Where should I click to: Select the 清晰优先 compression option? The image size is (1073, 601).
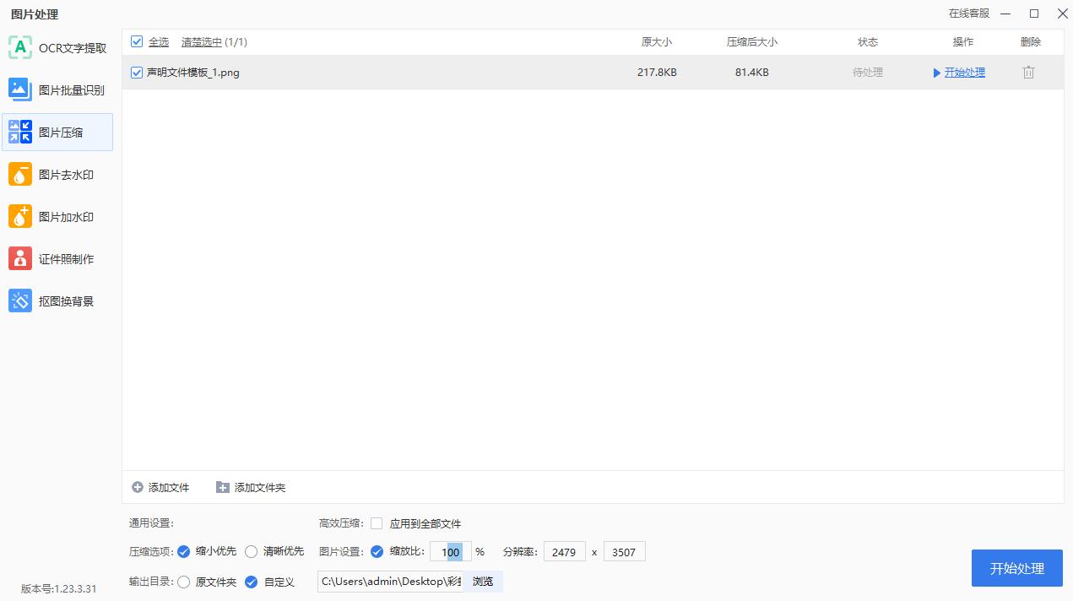click(251, 551)
